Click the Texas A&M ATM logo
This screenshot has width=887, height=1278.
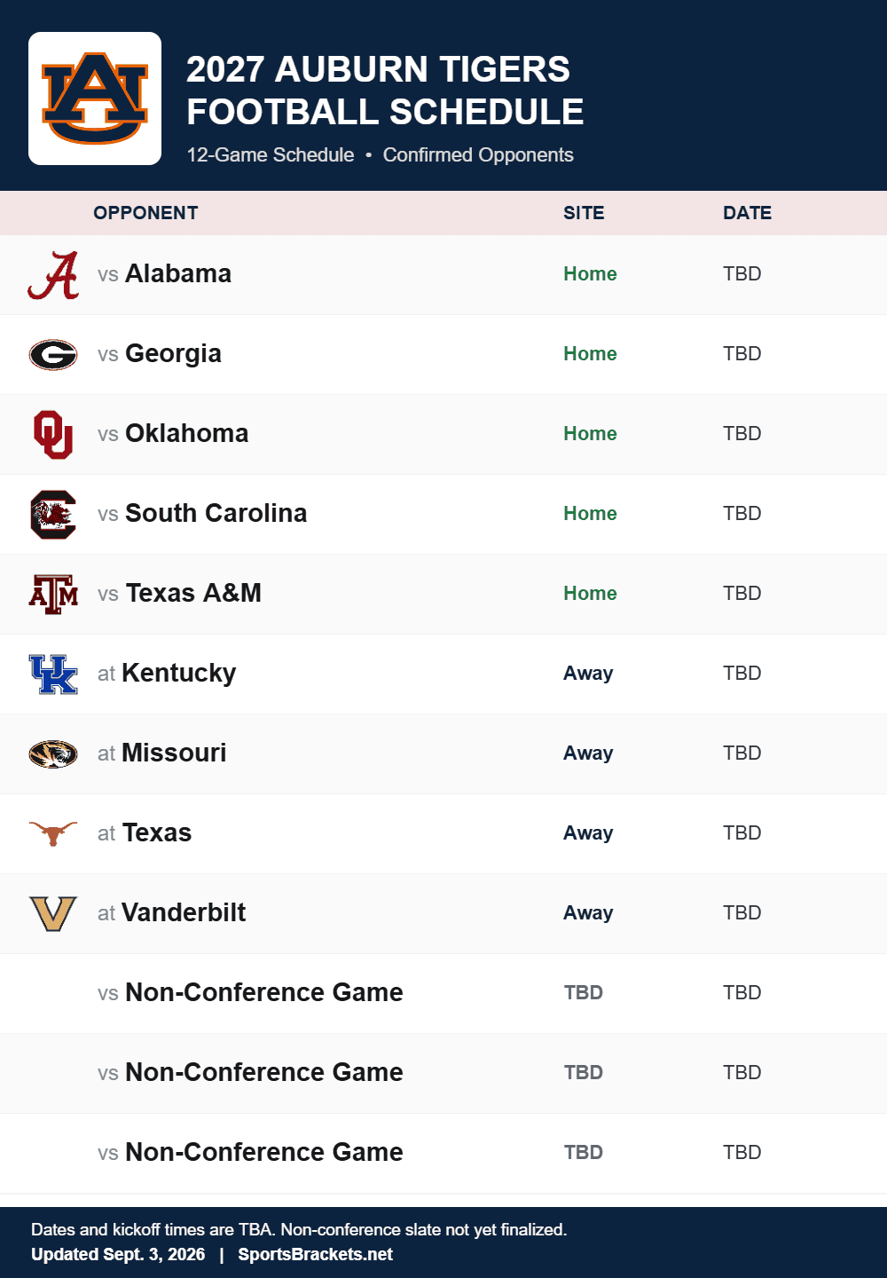53,595
